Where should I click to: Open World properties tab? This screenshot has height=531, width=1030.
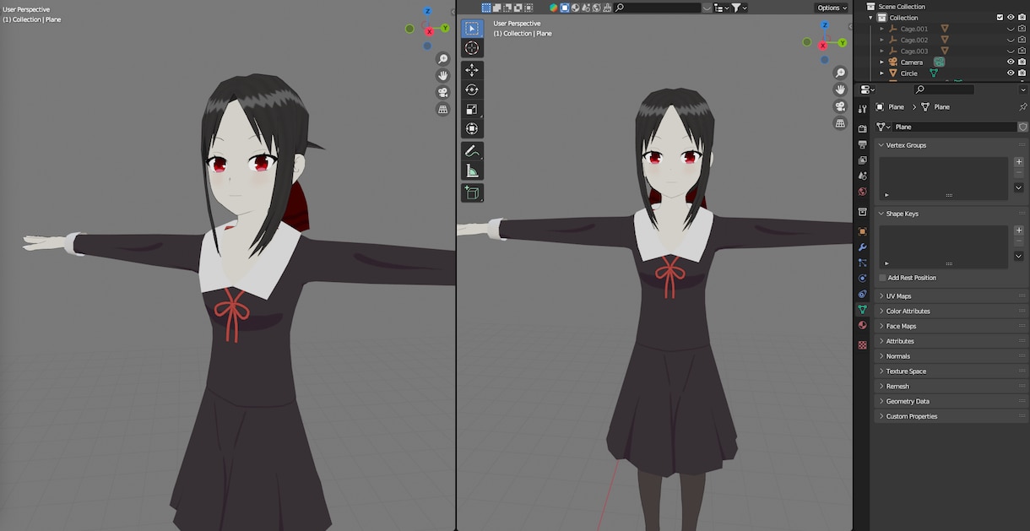click(x=862, y=192)
